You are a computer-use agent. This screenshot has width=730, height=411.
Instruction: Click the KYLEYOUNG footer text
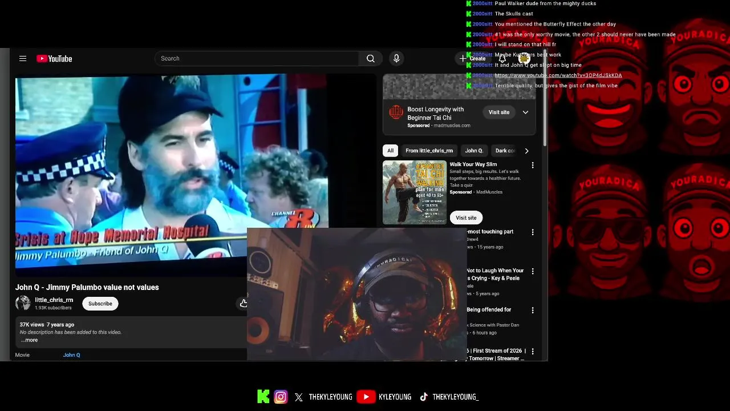395,397
